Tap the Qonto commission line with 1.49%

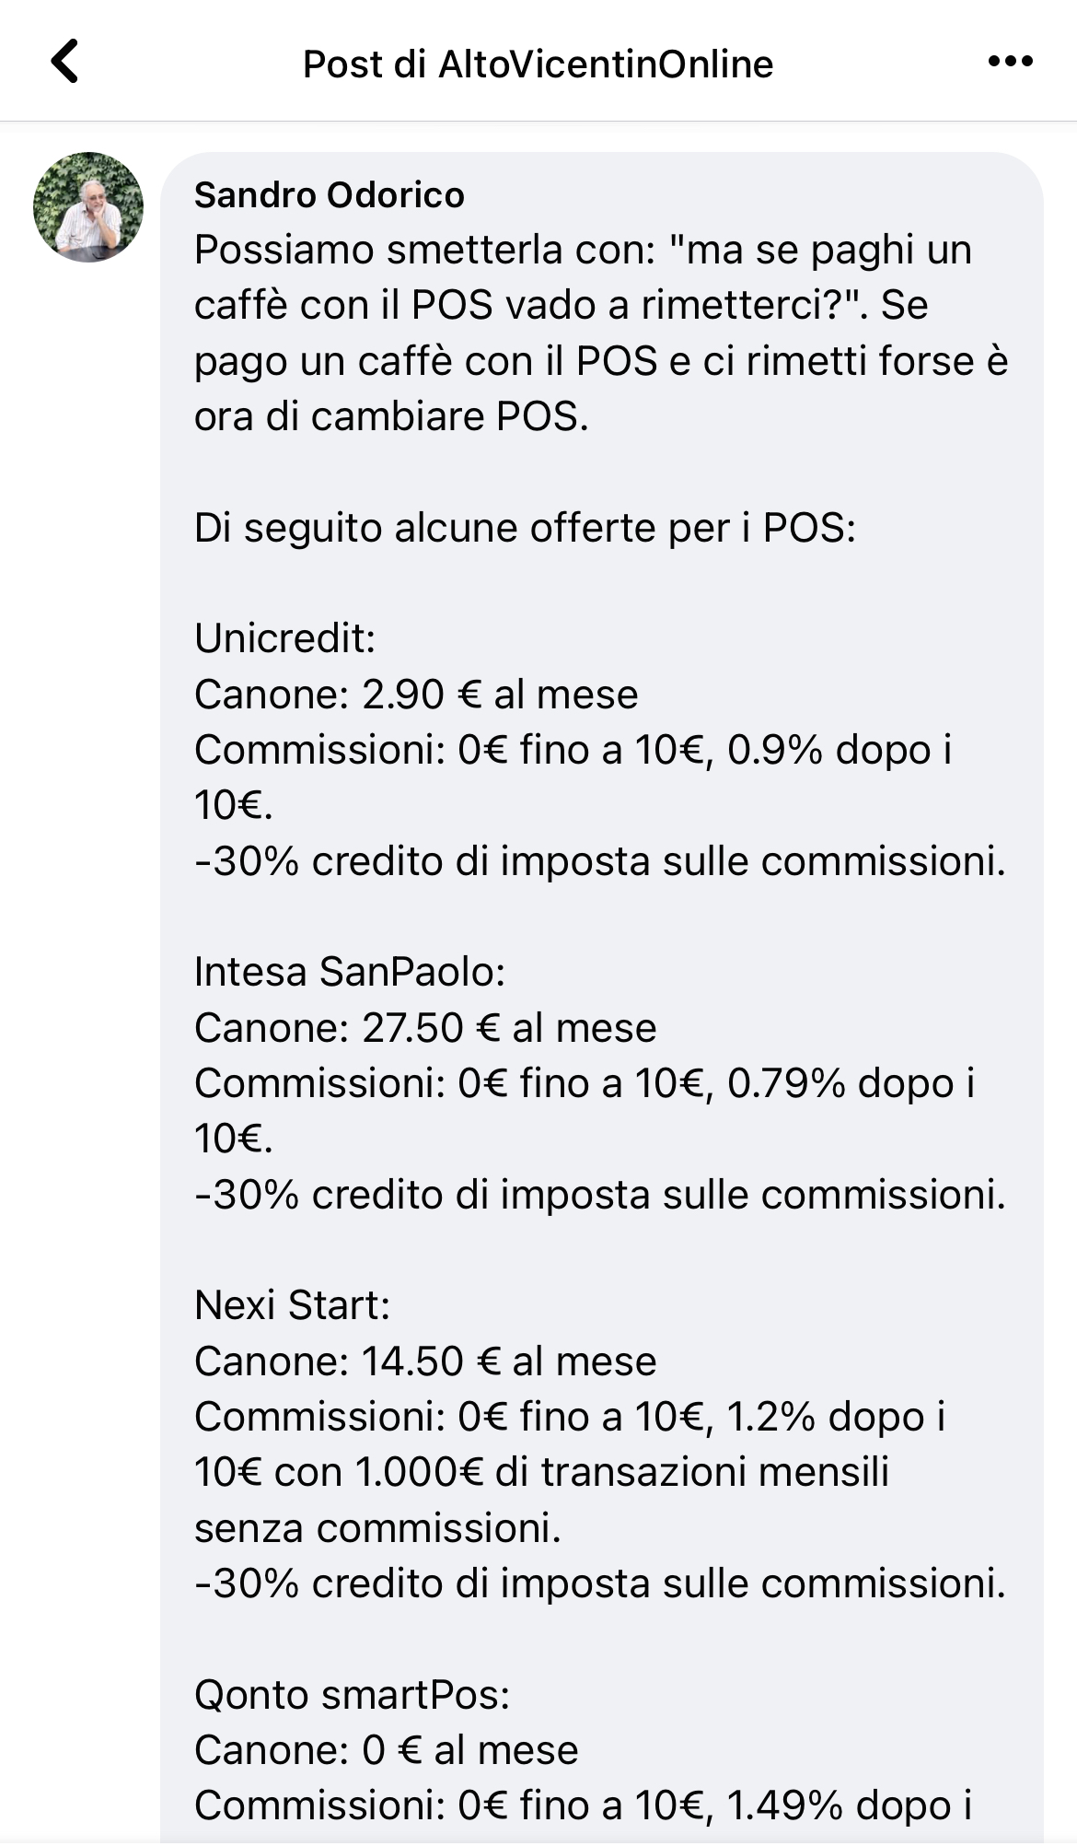[x=584, y=1805]
